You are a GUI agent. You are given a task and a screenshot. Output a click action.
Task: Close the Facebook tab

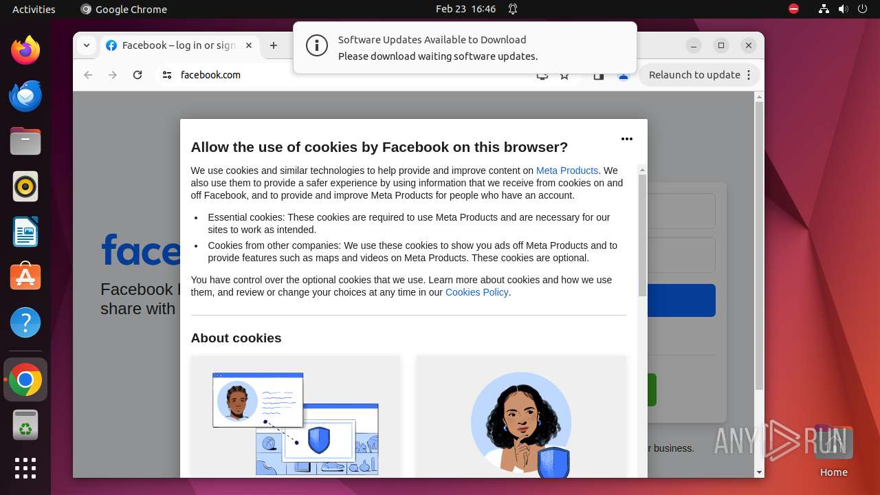pyautogui.click(x=249, y=45)
